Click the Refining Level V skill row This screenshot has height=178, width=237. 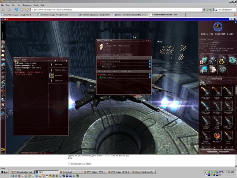[124, 64]
